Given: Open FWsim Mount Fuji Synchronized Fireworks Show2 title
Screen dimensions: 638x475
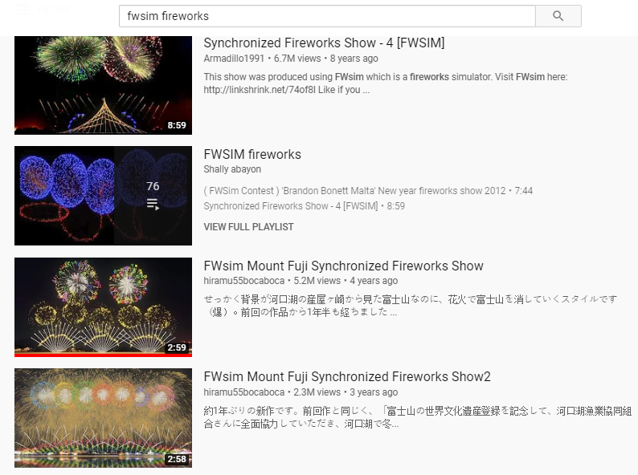Looking at the screenshot, I should pos(347,376).
